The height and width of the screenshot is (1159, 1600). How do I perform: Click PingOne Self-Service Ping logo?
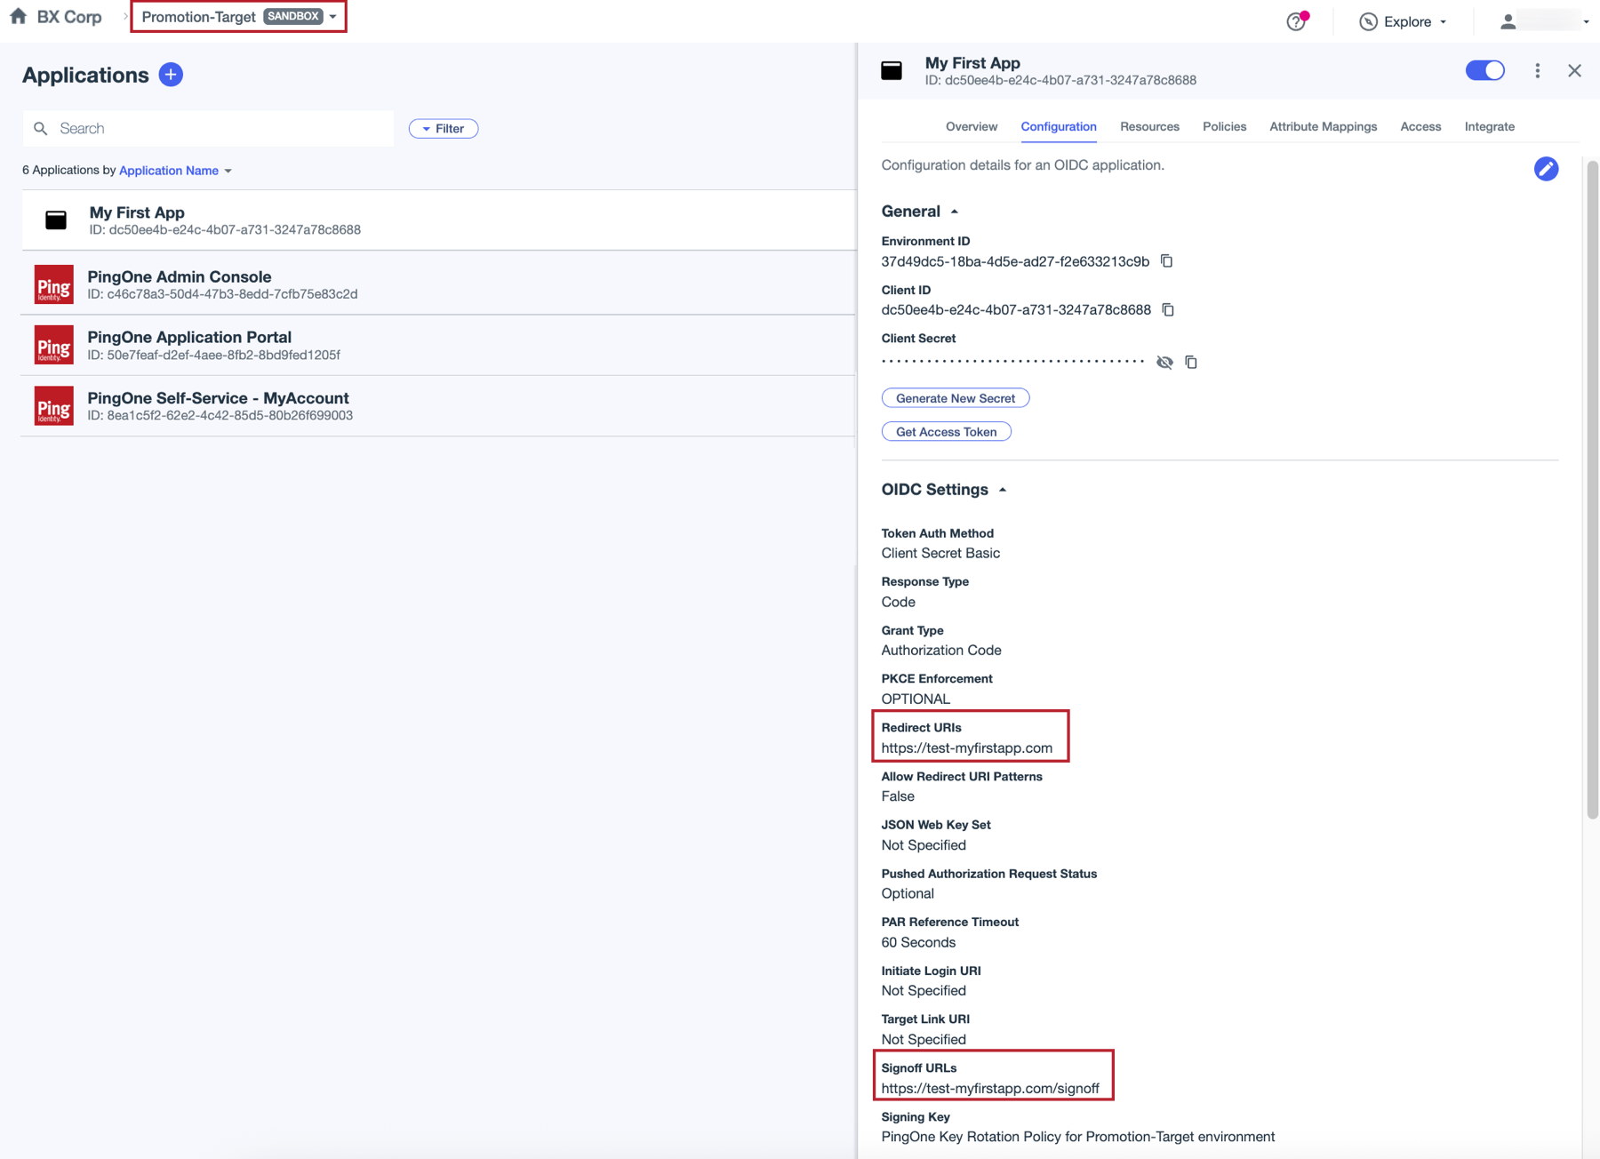(54, 405)
